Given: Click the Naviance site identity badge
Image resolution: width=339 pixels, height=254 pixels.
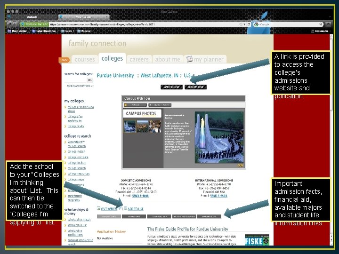Looking at the screenshot, I should 34,24.
